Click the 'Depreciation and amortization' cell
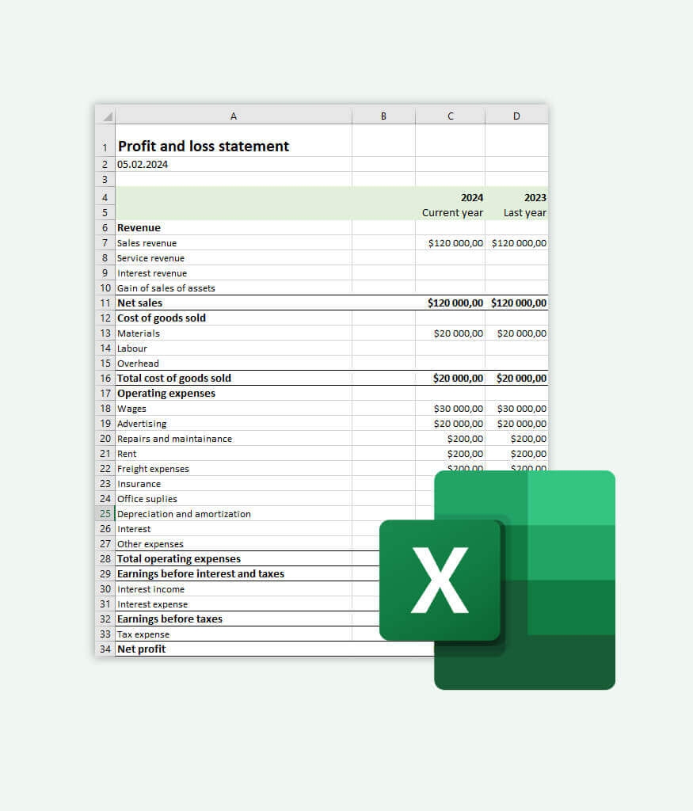Screen dimensions: 693x811 (x=184, y=514)
